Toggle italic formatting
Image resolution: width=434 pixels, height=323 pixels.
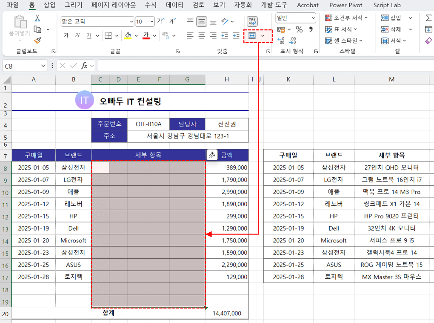coord(77,36)
